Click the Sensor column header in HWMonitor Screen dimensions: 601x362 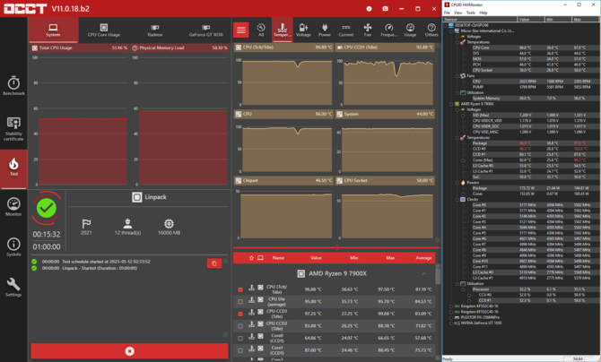tap(481, 19)
